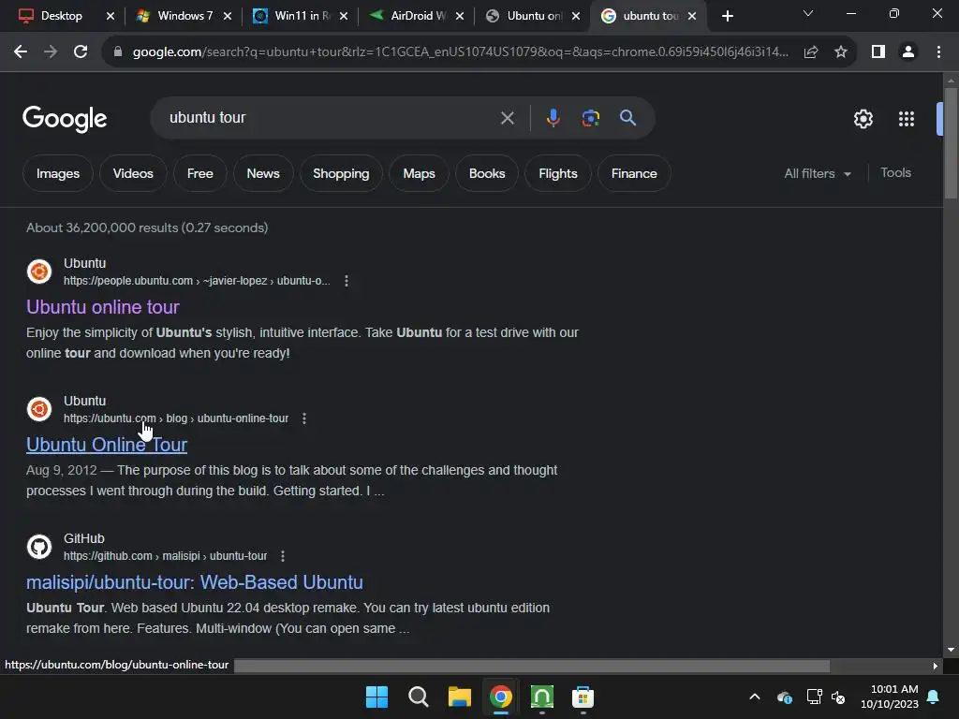Open File Explorer from taskbar
959x719 pixels.
point(459,697)
